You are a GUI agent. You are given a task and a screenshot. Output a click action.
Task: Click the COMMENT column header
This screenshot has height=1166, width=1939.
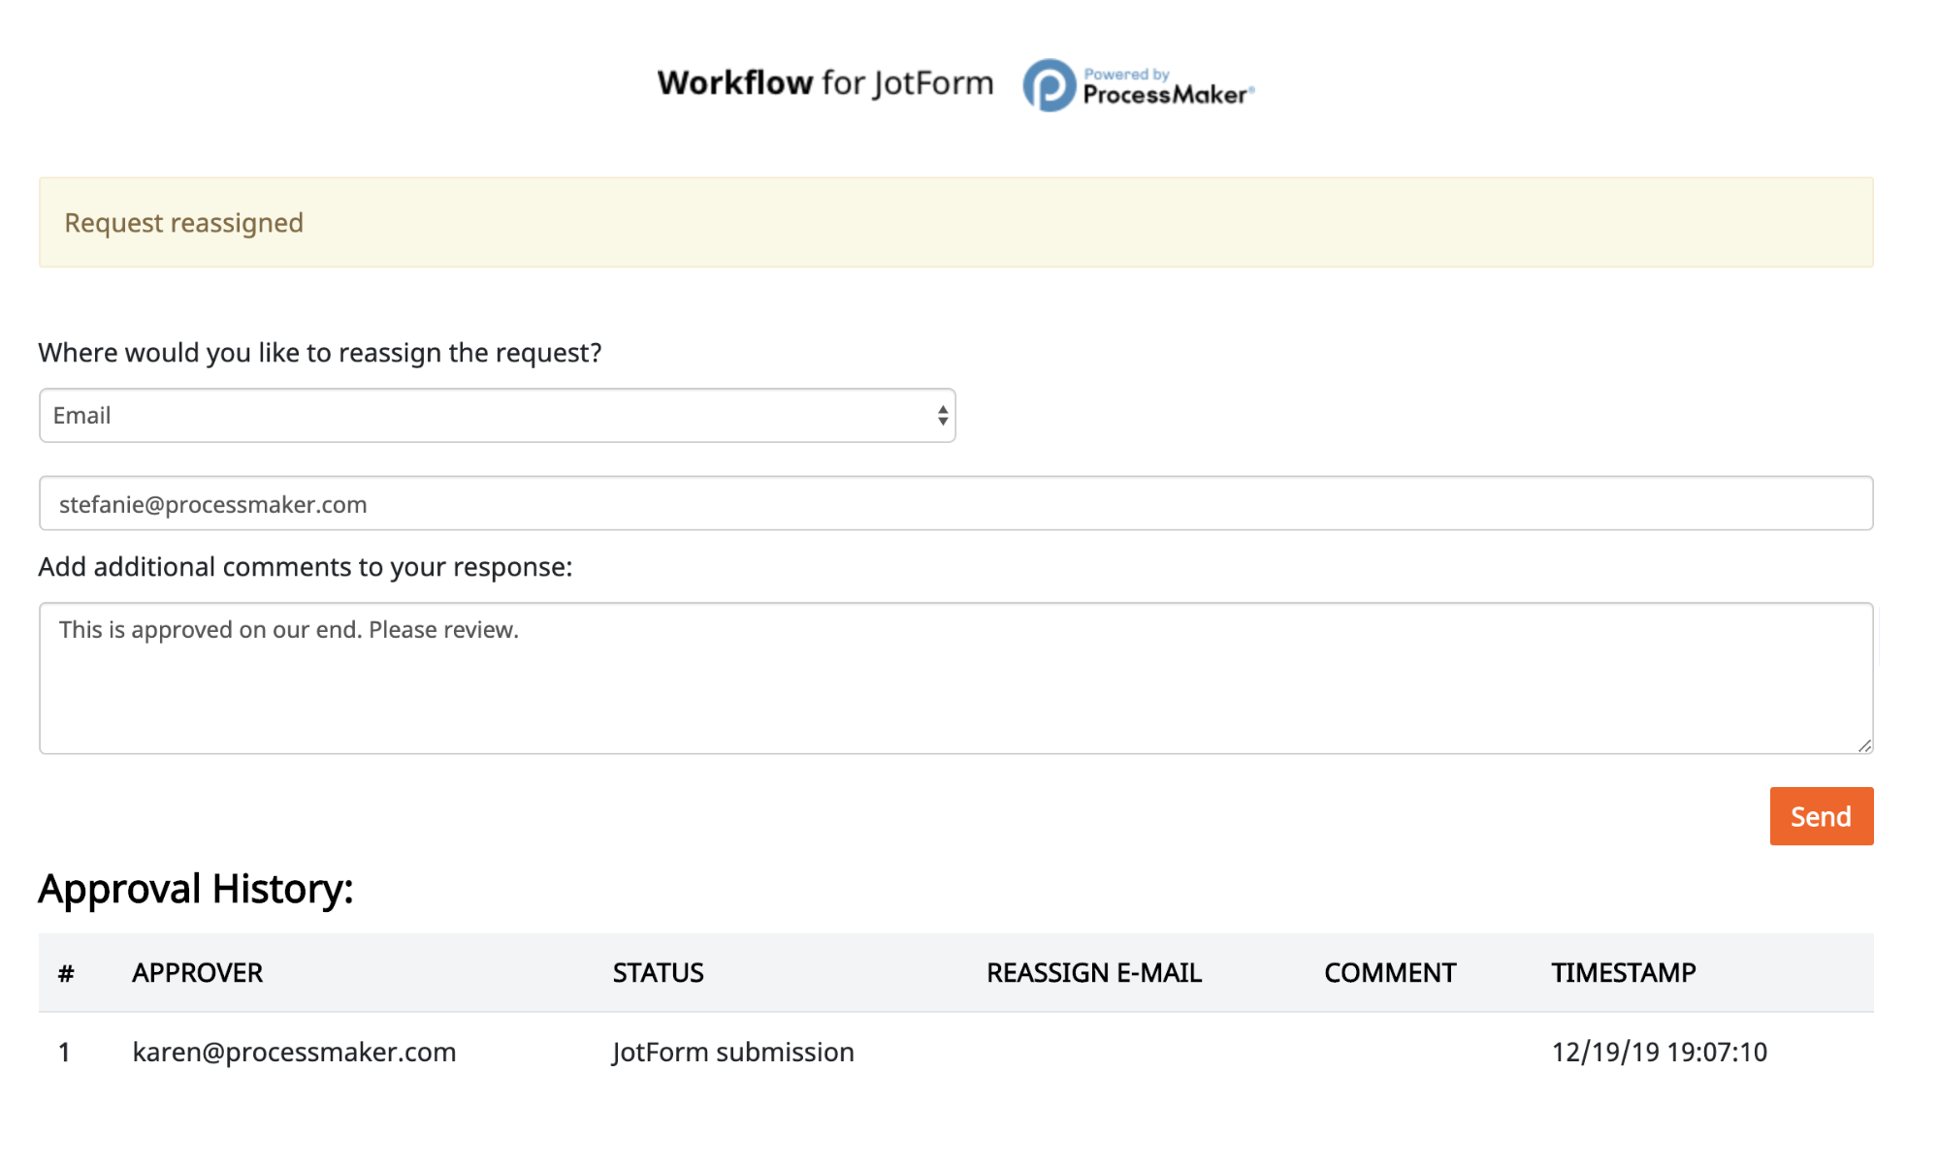click(1390, 973)
